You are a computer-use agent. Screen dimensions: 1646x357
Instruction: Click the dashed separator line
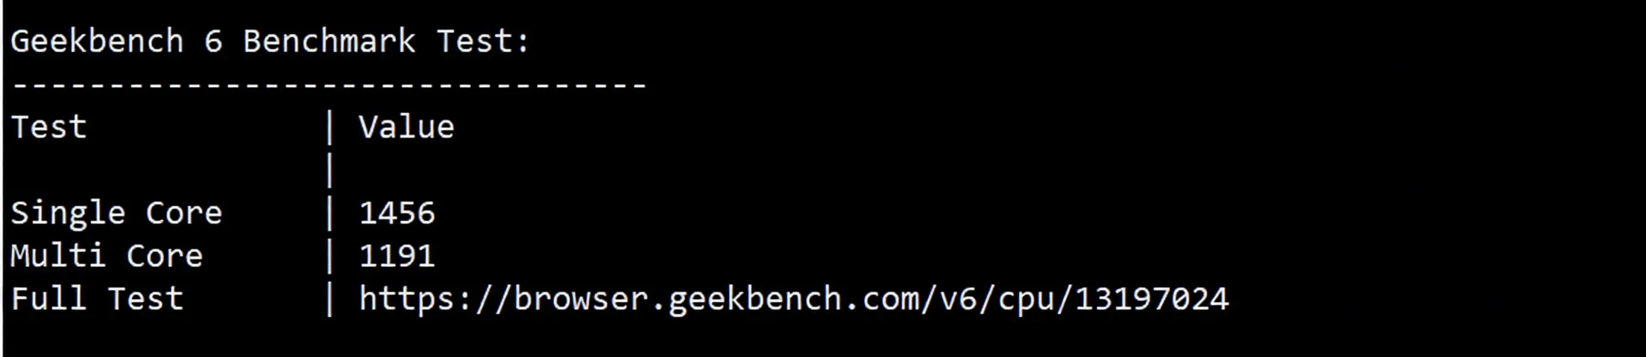tap(329, 85)
